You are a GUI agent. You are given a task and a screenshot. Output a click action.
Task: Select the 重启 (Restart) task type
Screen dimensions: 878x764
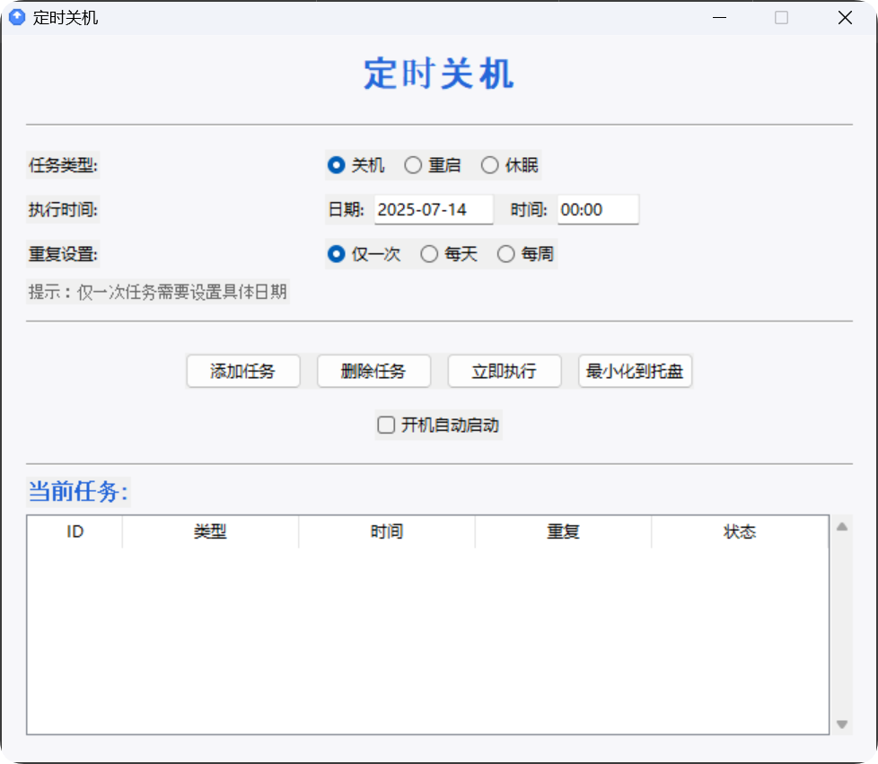tap(413, 165)
